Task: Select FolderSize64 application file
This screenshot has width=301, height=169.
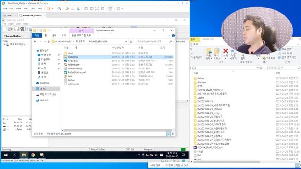Action: point(74,65)
